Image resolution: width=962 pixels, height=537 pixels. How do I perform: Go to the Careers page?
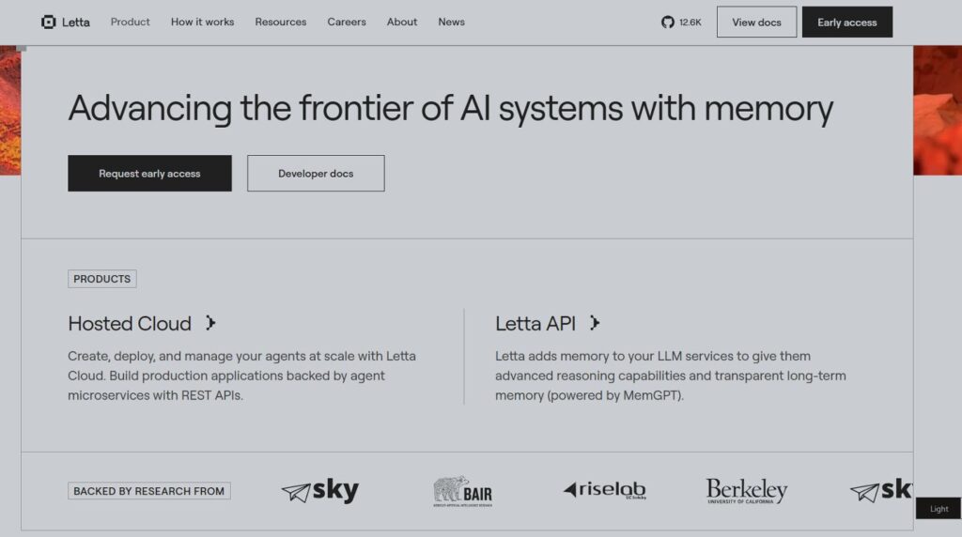click(x=347, y=23)
